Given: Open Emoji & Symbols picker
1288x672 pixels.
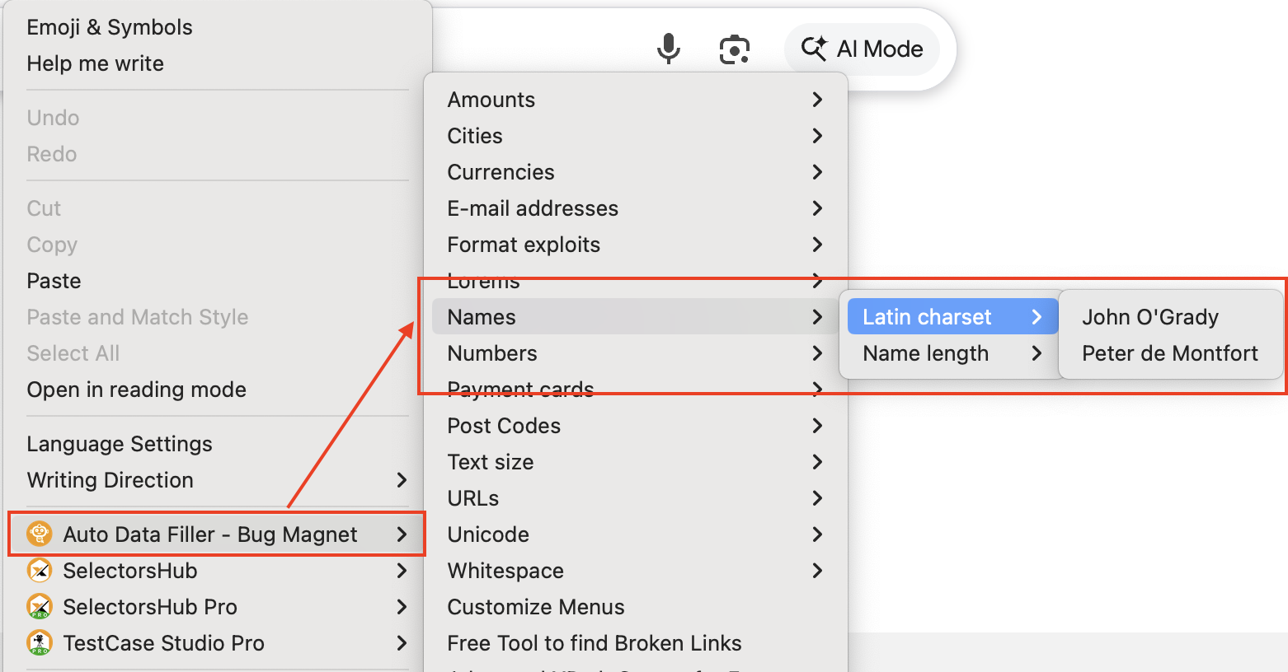Looking at the screenshot, I should (x=110, y=27).
